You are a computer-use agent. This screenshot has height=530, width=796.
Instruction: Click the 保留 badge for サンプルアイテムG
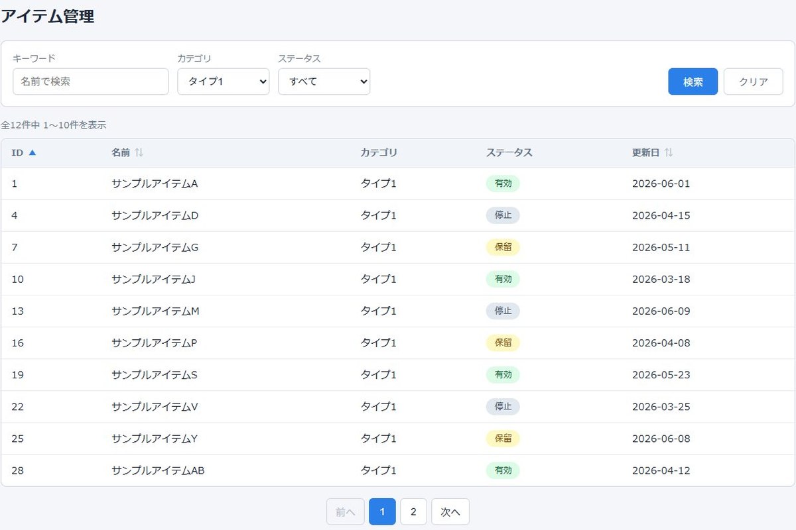pos(503,247)
